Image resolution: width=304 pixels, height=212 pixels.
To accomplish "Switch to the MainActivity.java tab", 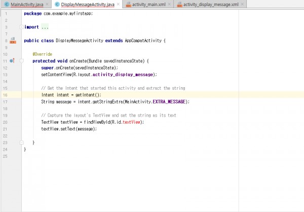I will [27, 4].
